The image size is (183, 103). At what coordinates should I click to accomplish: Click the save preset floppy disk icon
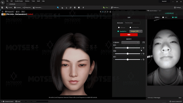click(144, 42)
